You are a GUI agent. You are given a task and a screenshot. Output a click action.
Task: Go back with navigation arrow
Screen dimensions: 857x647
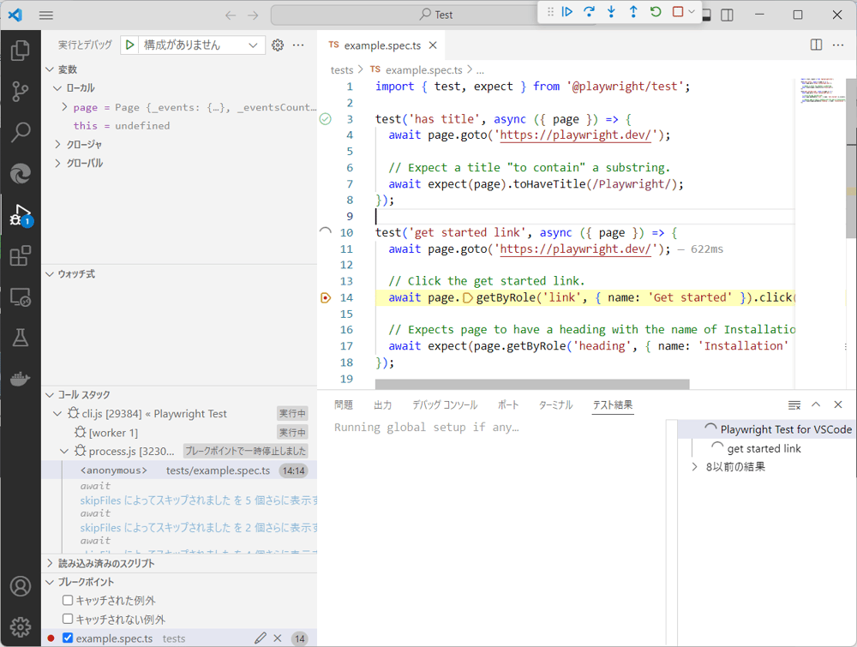click(x=231, y=15)
